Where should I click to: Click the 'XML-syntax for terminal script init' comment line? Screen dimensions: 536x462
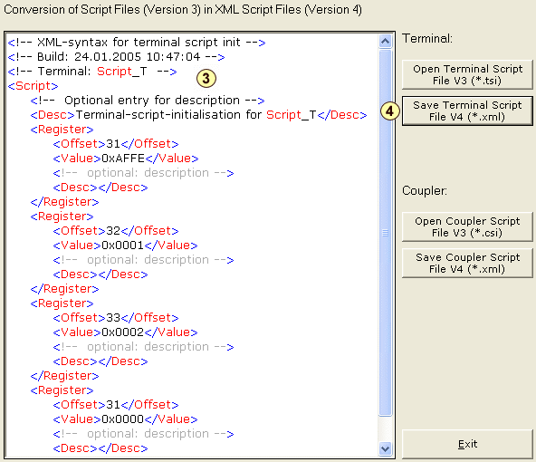tap(137, 43)
